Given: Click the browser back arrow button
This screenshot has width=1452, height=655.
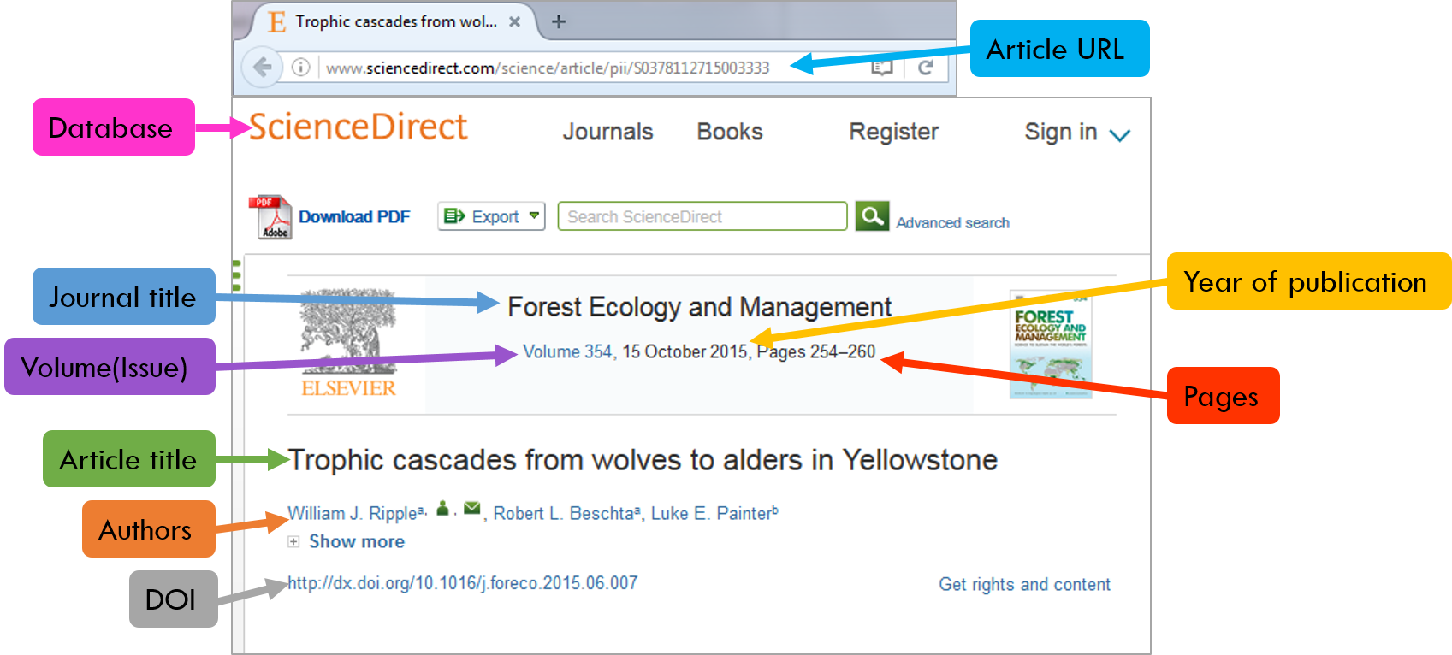Looking at the screenshot, I should coord(262,67).
